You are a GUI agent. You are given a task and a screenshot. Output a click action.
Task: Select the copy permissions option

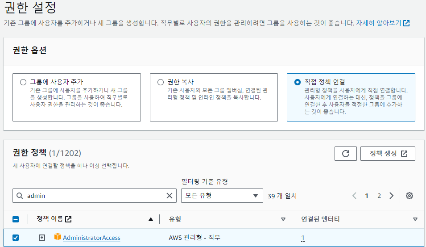[x=161, y=82]
